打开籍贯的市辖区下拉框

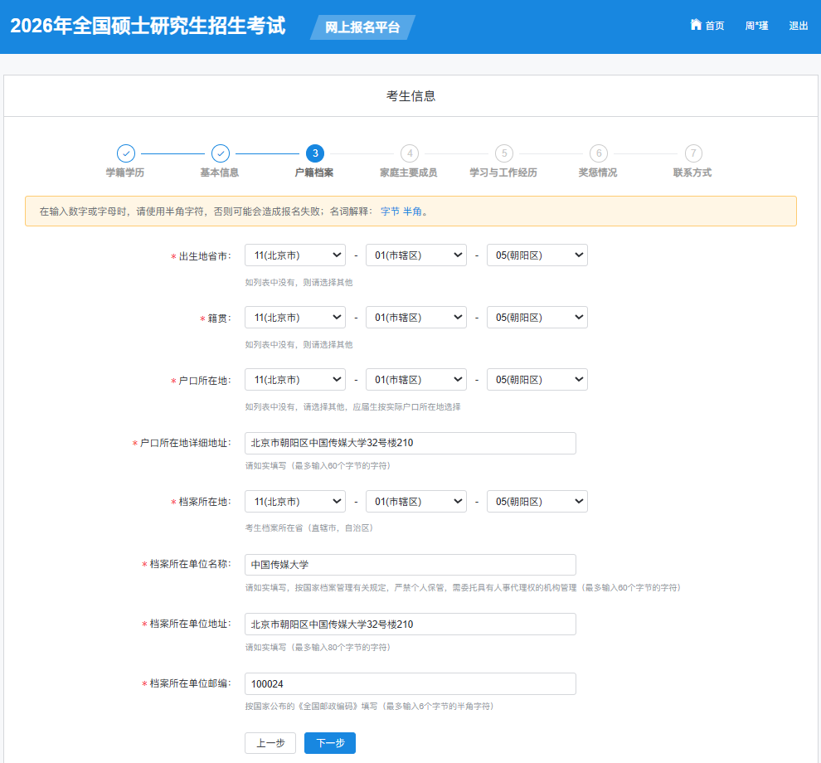pyautogui.click(x=415, y=317)
